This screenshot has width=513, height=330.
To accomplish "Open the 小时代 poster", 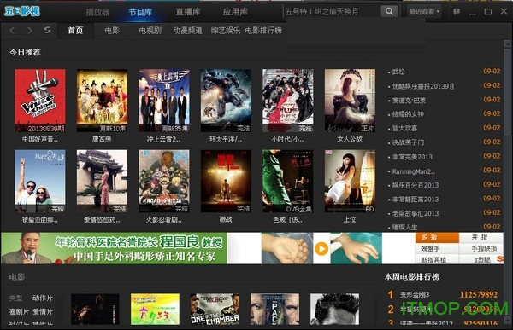I will click(288, 101).
